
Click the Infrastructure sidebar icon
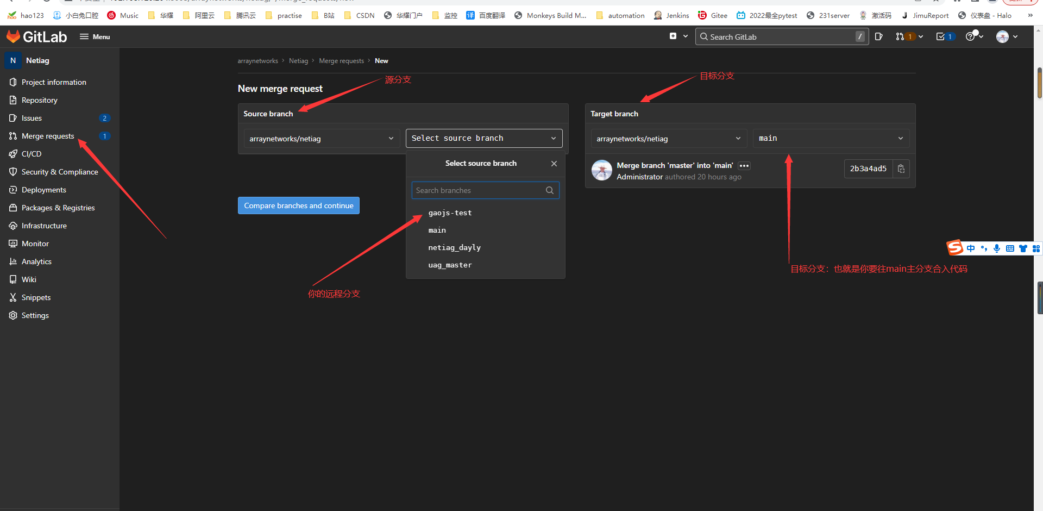[x=13, y=226]
